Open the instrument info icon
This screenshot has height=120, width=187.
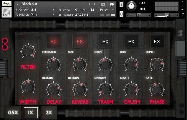[x=112, y=4]
